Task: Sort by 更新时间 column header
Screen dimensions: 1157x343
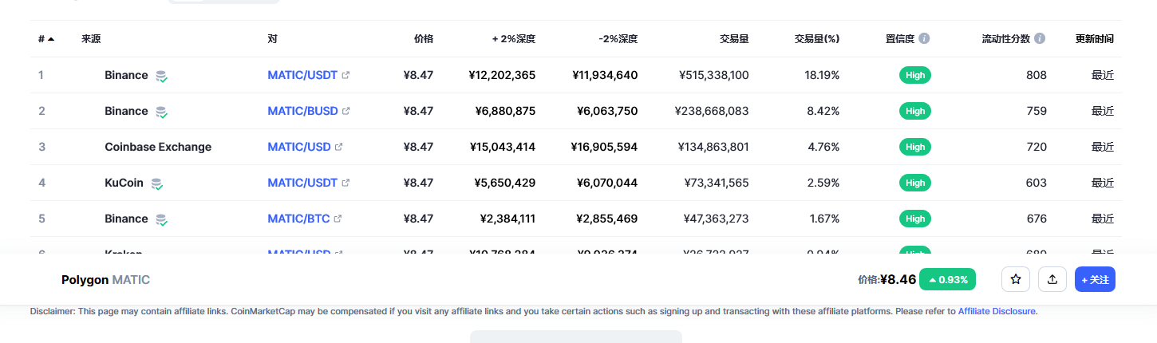Action: pos(1095,38)
